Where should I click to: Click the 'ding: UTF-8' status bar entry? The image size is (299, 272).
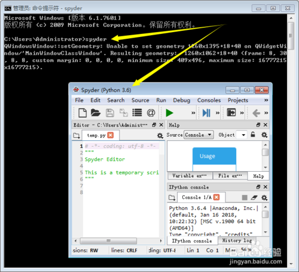coord(162,251)
